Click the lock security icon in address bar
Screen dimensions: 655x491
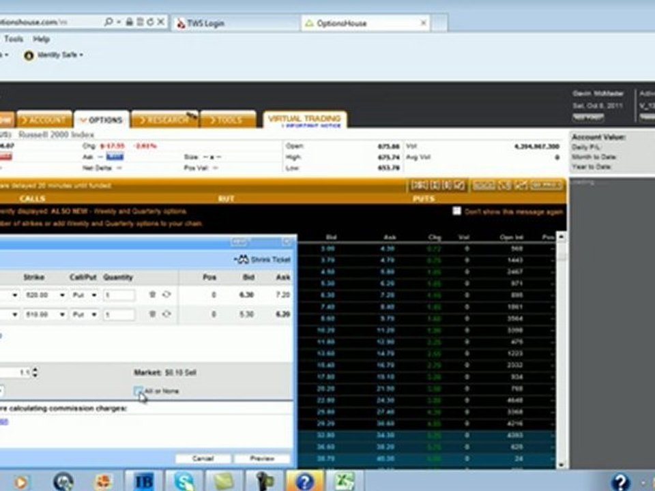click(130, 22)
